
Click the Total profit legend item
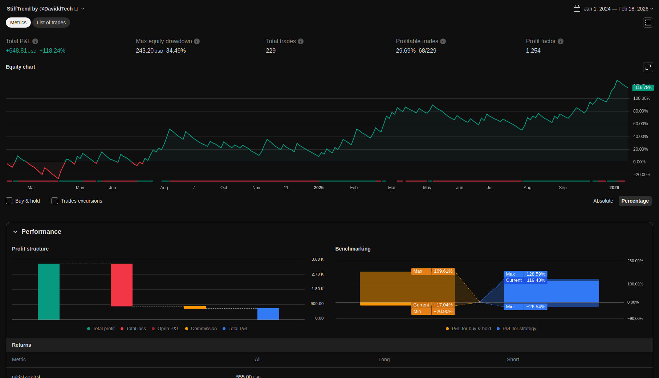click(101, 329)
